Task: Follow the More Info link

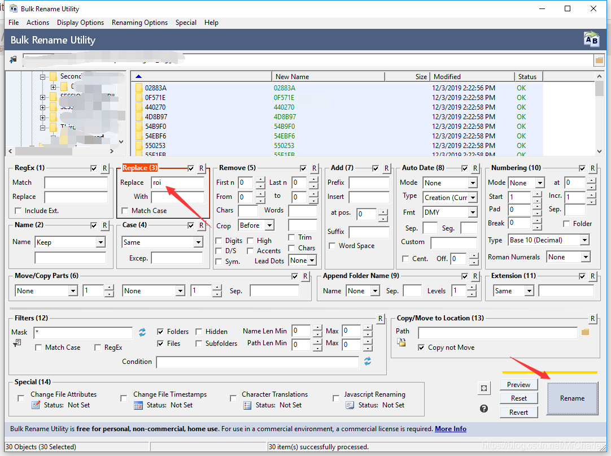Action: coord(450,429)
